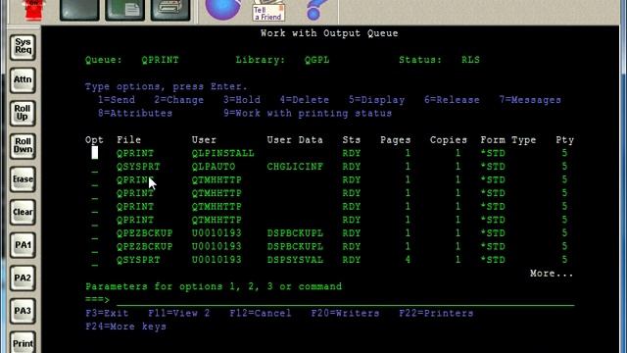Click the Parameters for options 1, 2, 3 or command line
The height and width of the screenshot is (353, 627).
point(214,286)
